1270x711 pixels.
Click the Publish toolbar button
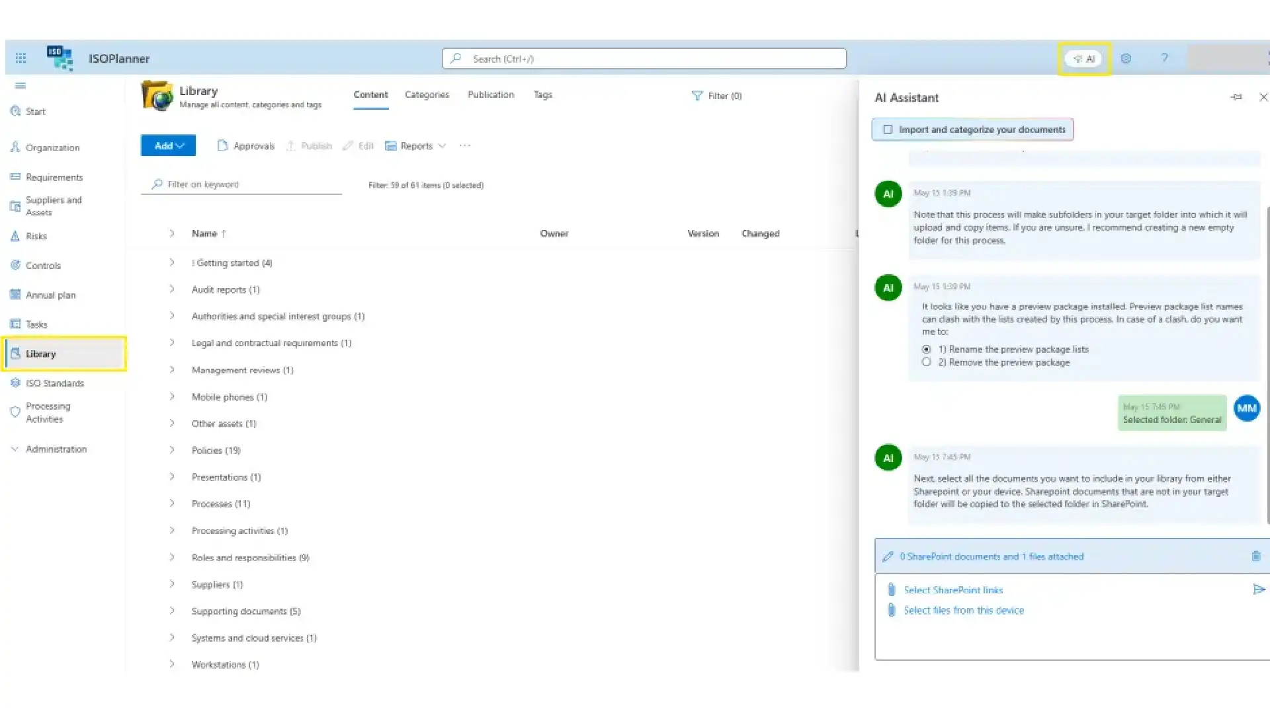309,145
